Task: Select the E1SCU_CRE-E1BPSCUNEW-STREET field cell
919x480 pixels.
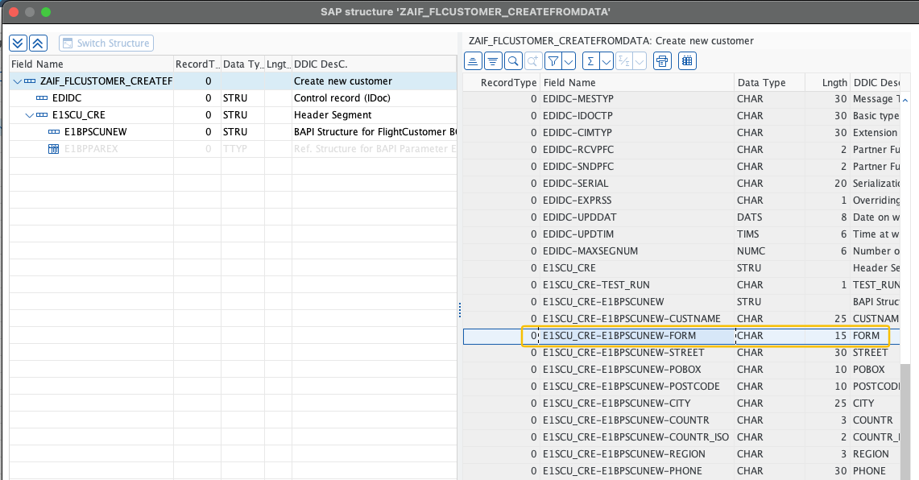Action: (x=637, y=353)
